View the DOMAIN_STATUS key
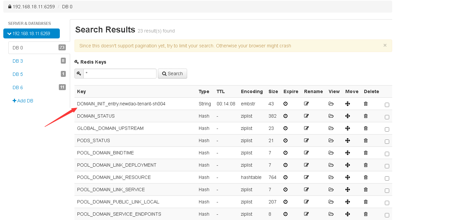 tap(331, 116)
